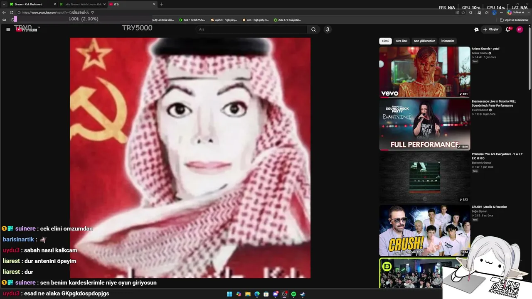
Task: Close the Stream - Kick Dashboard tab
Action: tap(55, 4)
